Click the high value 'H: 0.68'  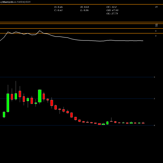click(85, 7)
